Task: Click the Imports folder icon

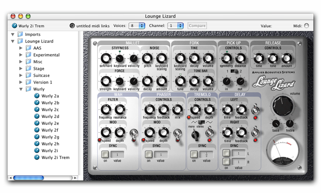Action: tap(20, 34)
